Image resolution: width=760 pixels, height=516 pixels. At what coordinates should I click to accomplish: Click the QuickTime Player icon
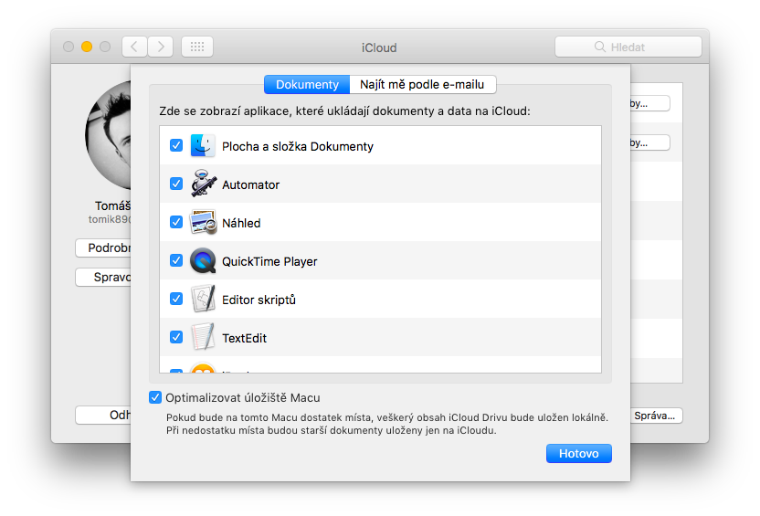point(203,261)
